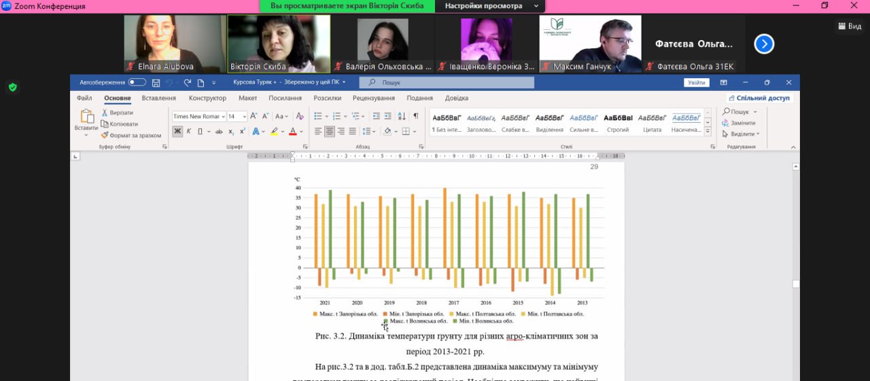Open the Макет tab
This screenshot has width=870, height=381.
pyautogui.click(x=247, y=98)
